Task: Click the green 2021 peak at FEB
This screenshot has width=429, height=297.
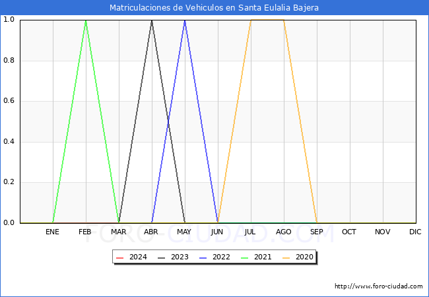Action: (86, 20)
